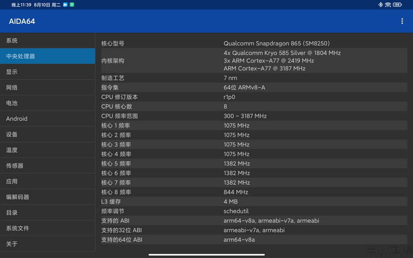Tap the blue cloud notification icon
Image resolution: width=413 pixels, height=258 pixels.
tap(65, 4)
